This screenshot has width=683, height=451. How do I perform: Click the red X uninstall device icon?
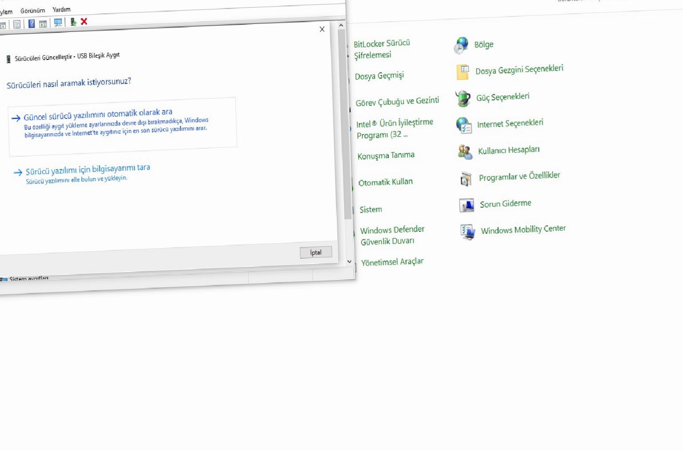[x=84, y=21]
